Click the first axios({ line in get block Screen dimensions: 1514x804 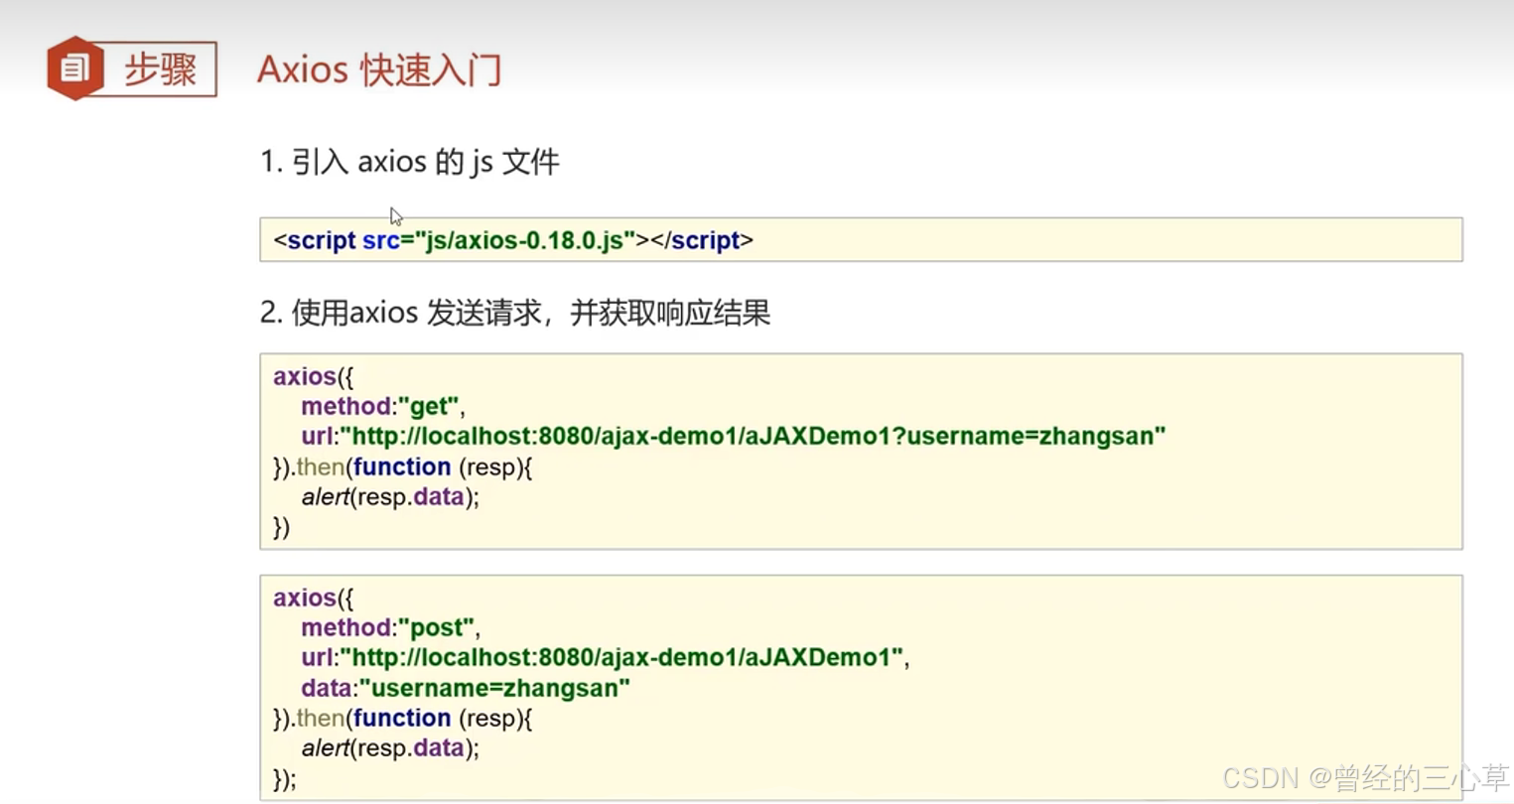[x=313, y=376]
